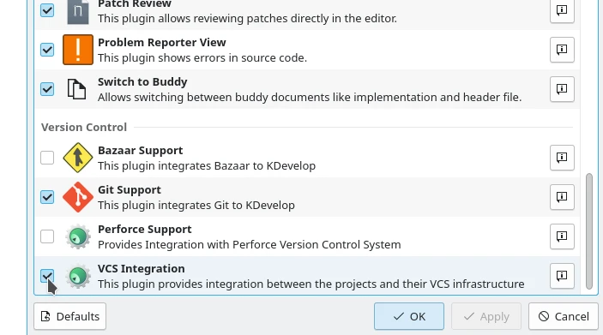Show about info for Switch to Buddy
This screenshot has width=603, height=335.
[562, 89]
